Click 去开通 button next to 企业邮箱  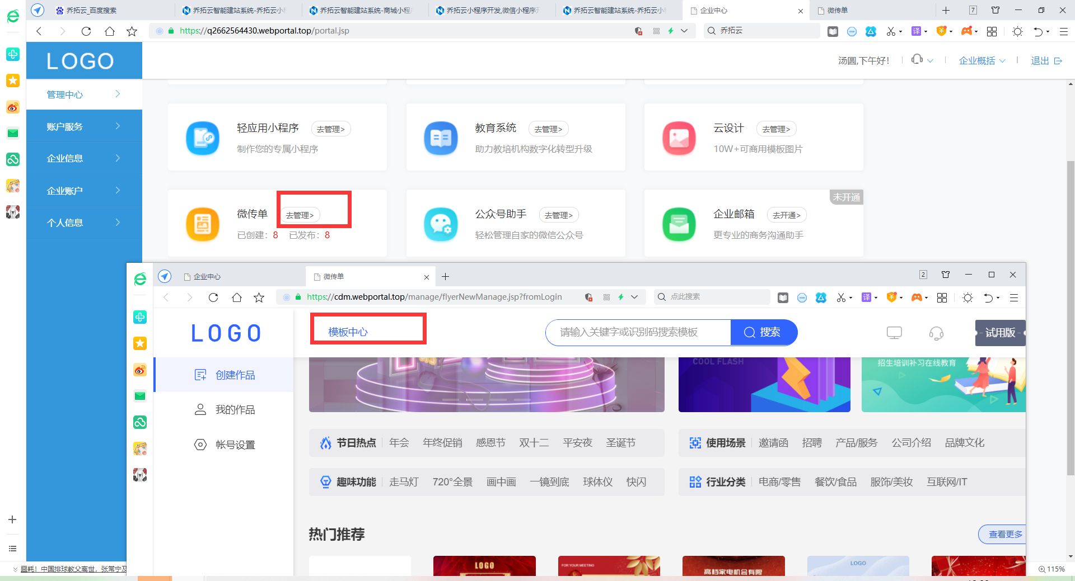click(786, 215)
